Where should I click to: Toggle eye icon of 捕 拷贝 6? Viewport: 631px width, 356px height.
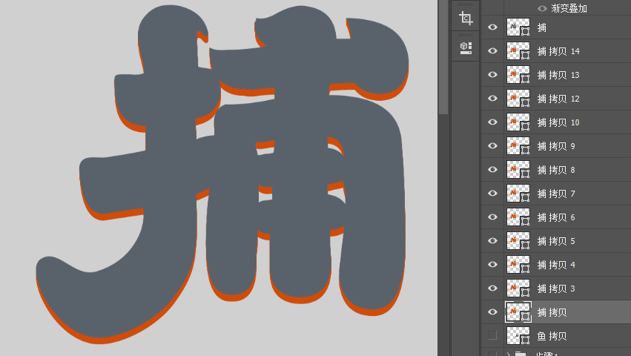pyautogui.click(x=492, y=217)
